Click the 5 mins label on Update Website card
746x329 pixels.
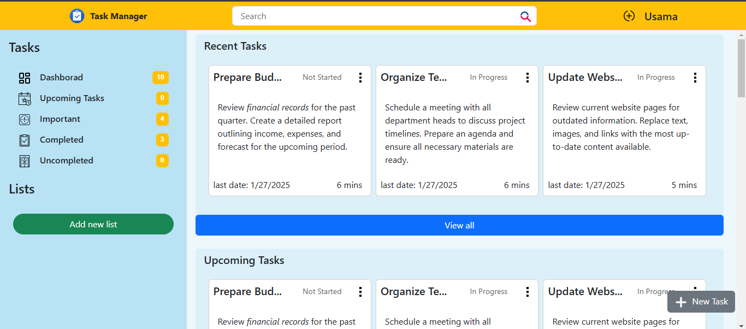point(684,185)
